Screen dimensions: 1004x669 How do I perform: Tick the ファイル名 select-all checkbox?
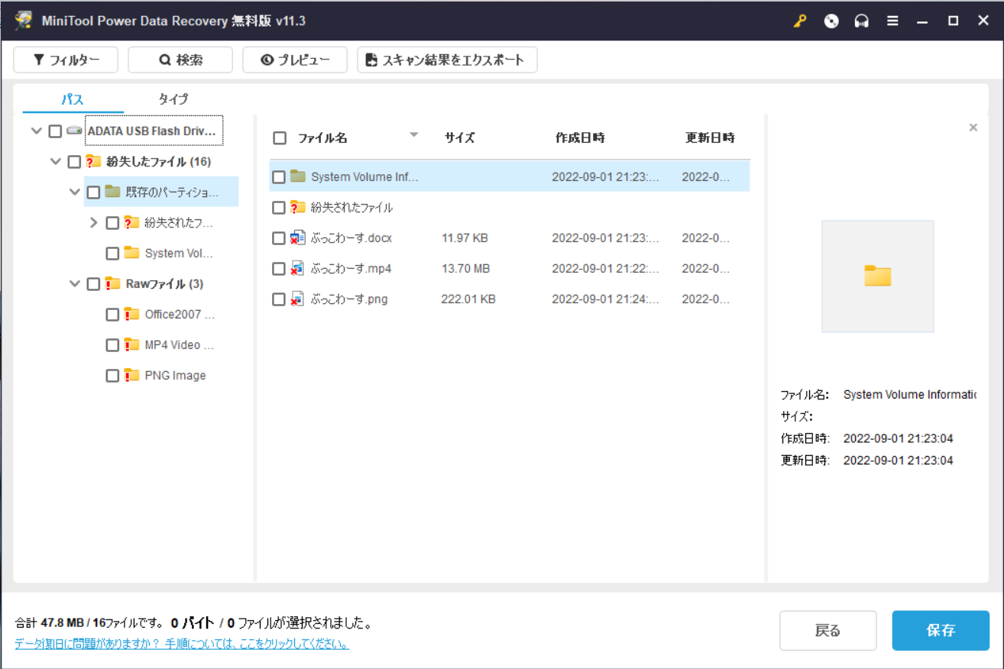point(280,138)
